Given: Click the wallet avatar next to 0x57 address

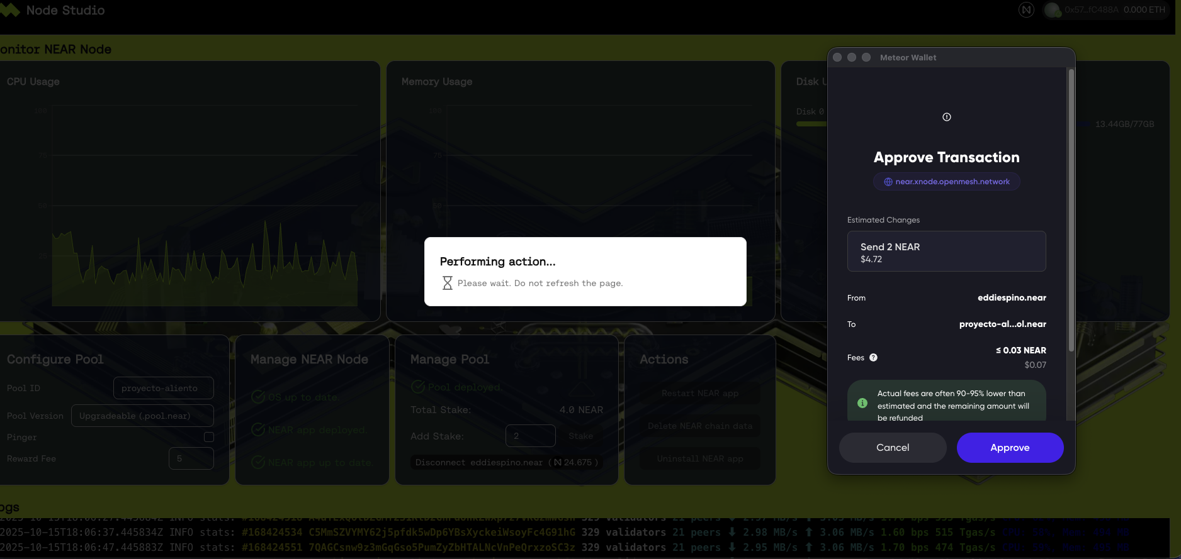Looking at the screenshot, I should [1052, 10].
